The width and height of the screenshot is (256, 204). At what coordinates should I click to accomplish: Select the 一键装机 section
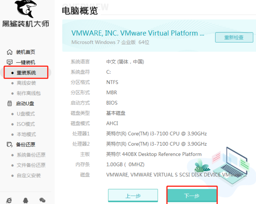26,63
